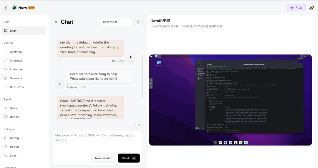Close the Chat panel with the X
Image resolution: width=318 pixels, height=168 pixels.
point(56,22)
